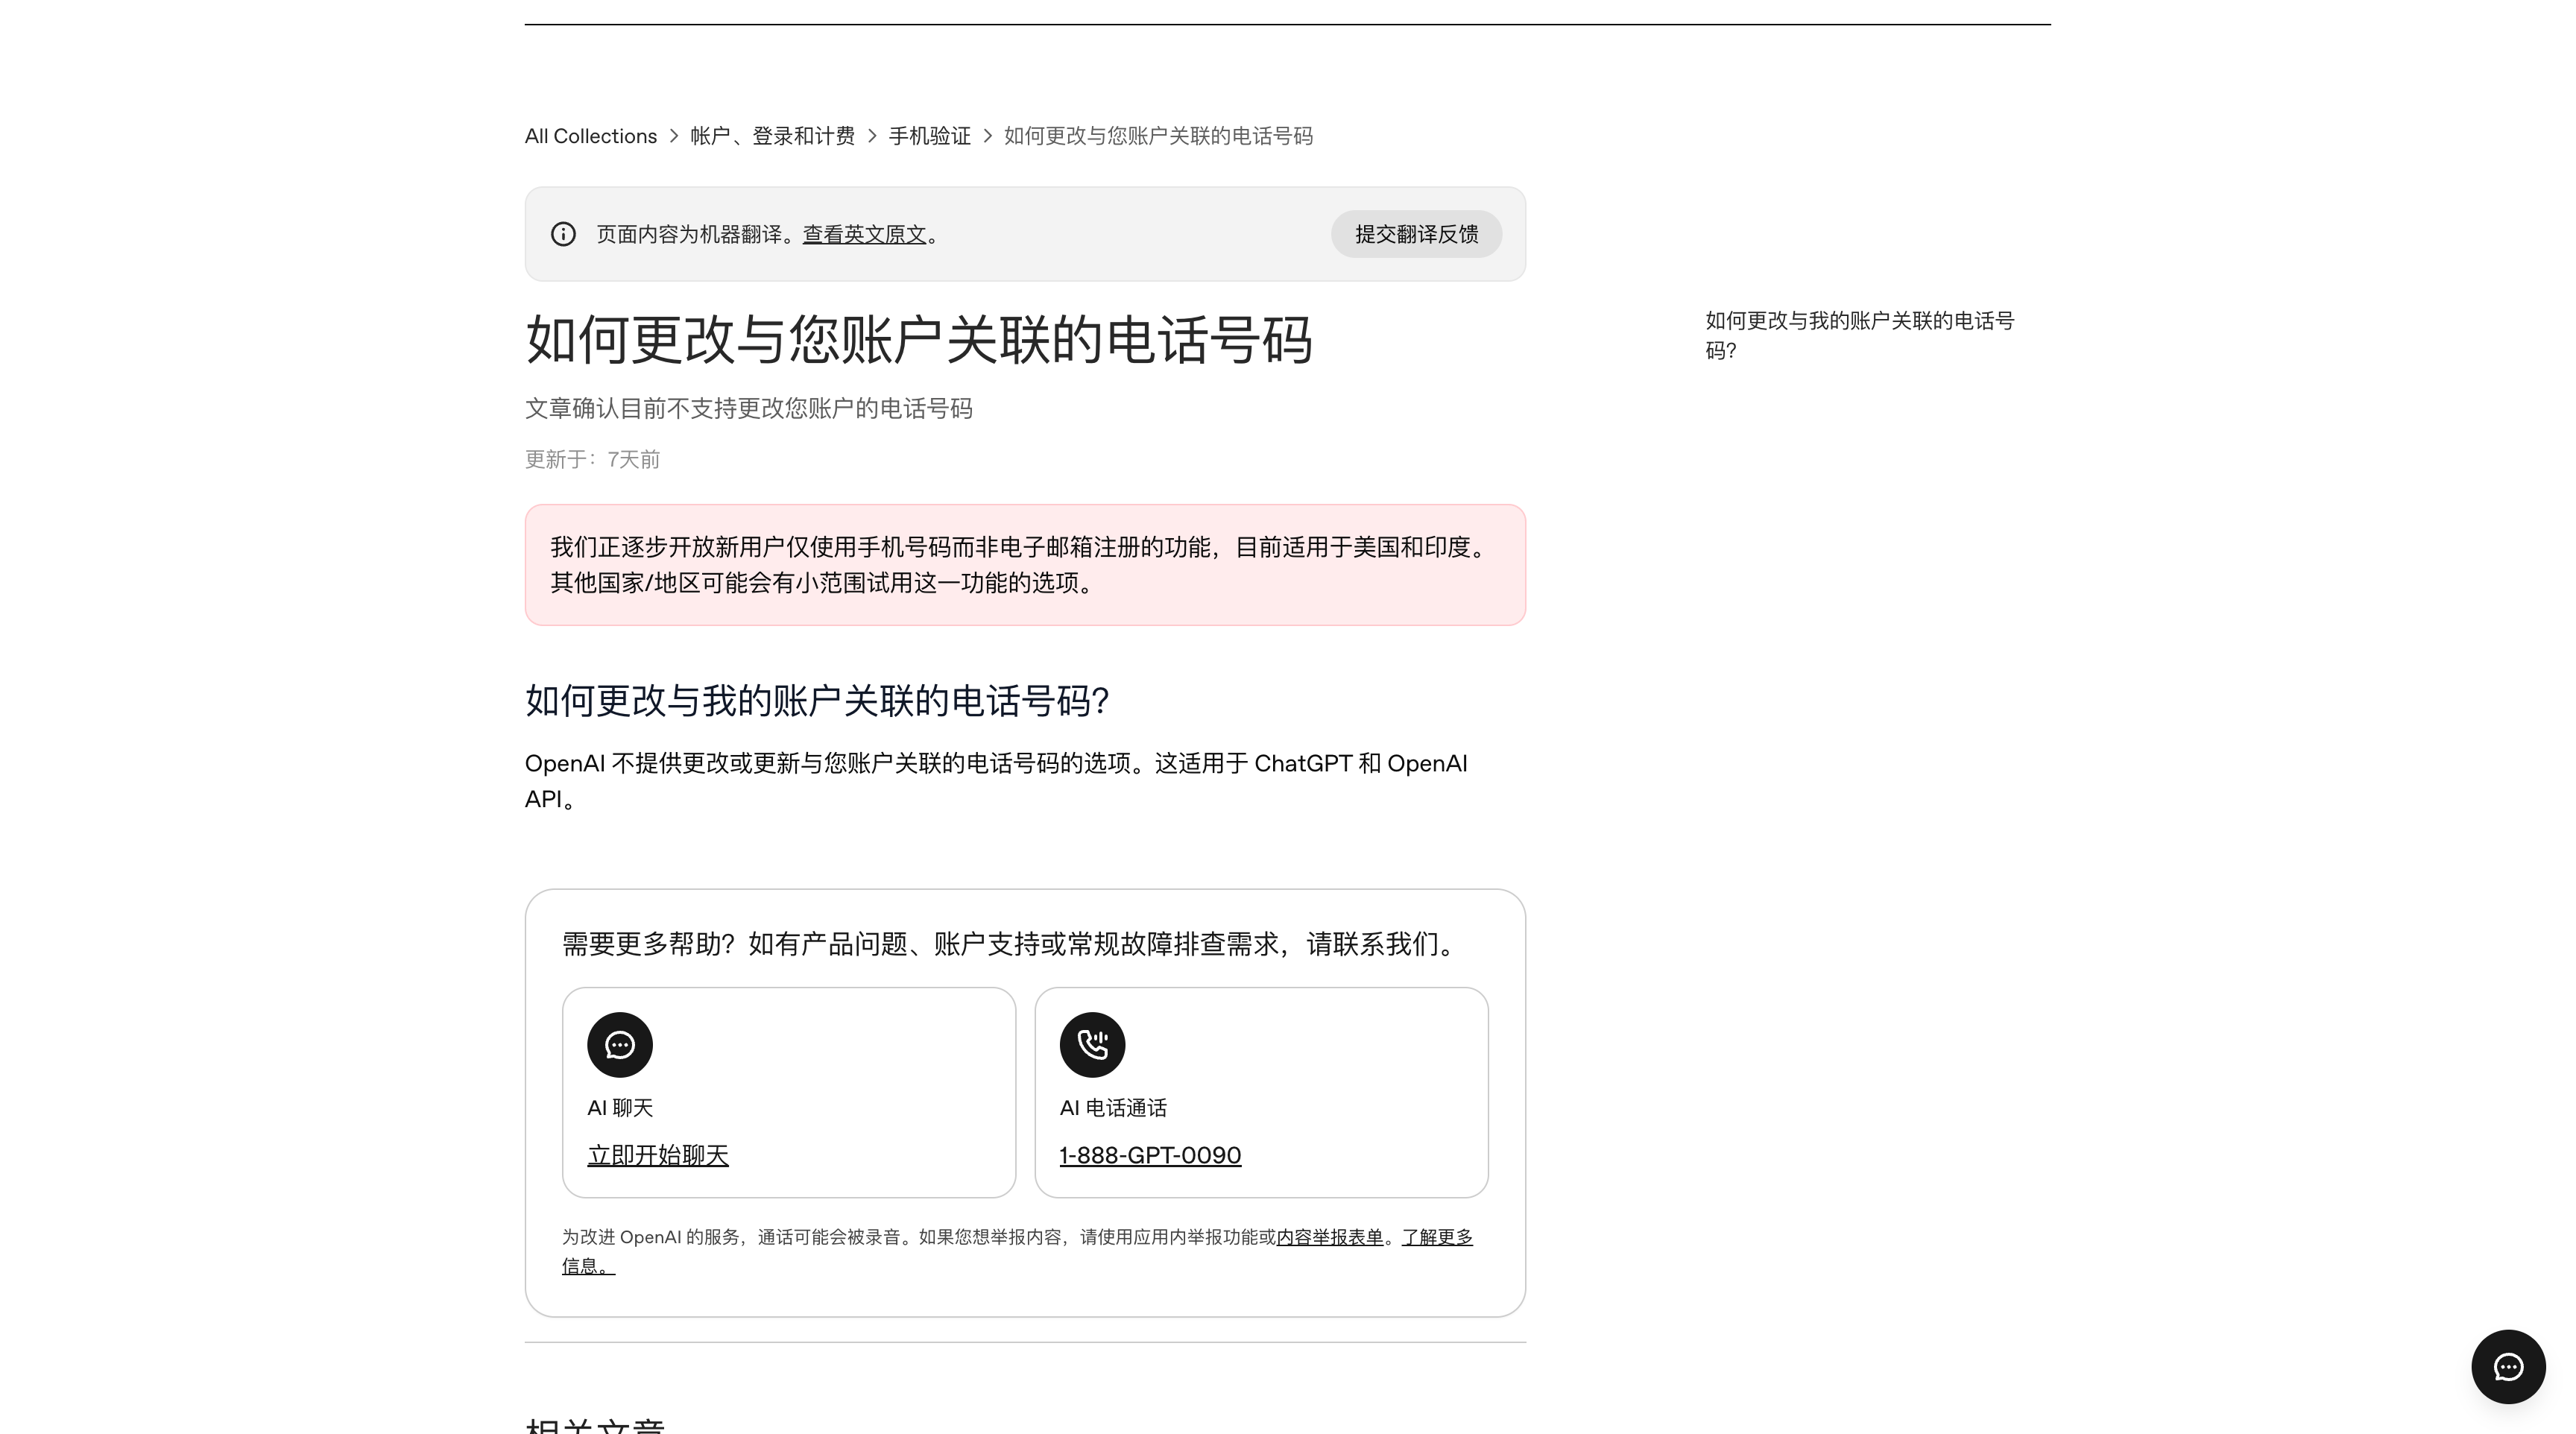Screen dimensions: 2576x1434
Task: Click the AI 聊天 chat bubble icon
Action: [x=620, y=1045]
